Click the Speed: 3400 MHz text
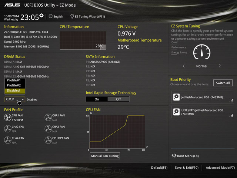This screenshot has height=178, width=237. pyautogui.click(x=15, y=42)
